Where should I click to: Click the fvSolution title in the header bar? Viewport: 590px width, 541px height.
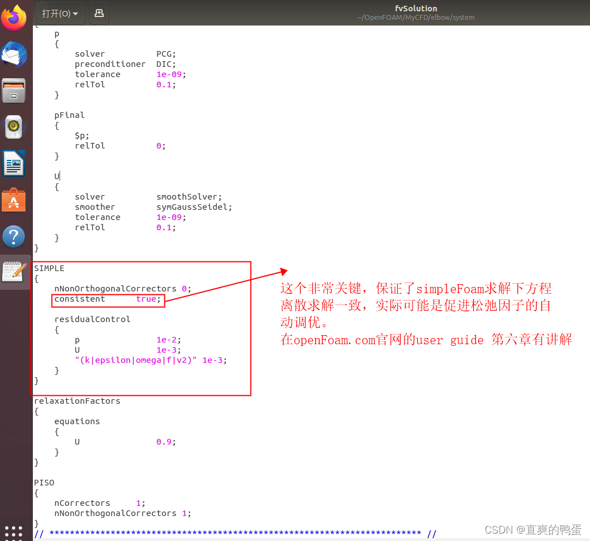click(415, 8)
